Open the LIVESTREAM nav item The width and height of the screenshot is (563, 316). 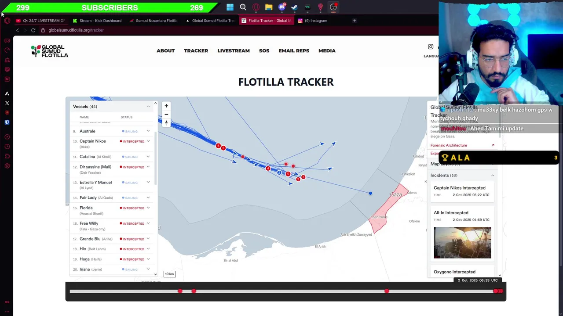click(x=234, y=51)
